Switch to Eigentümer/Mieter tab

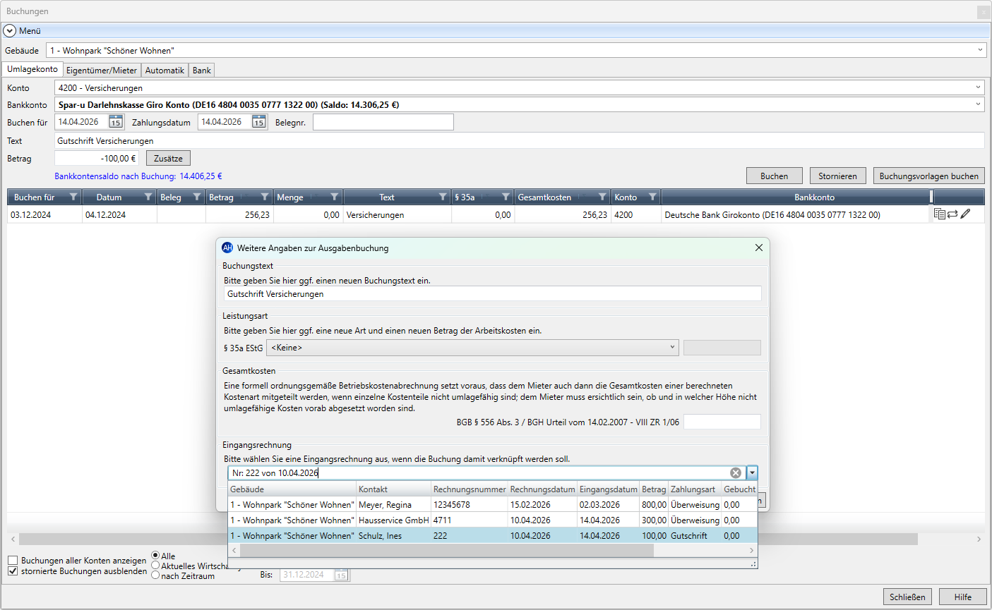[x=102, y=71]
